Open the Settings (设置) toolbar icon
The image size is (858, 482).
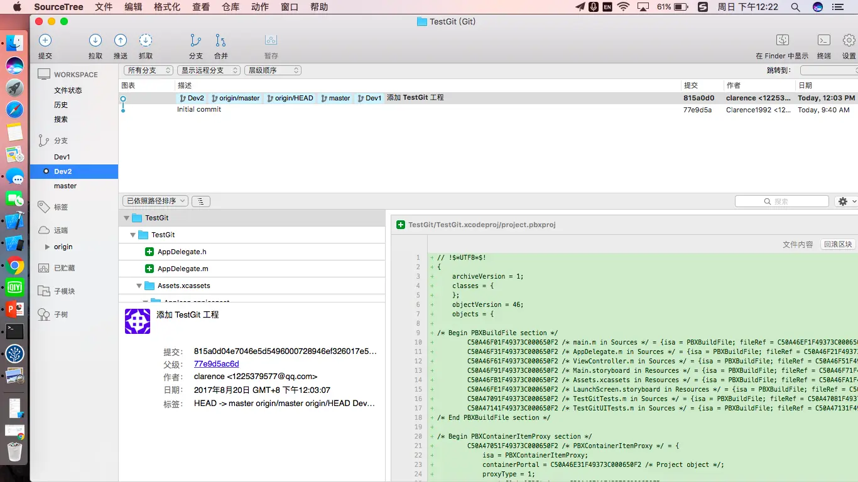click(x=849, y=40)
